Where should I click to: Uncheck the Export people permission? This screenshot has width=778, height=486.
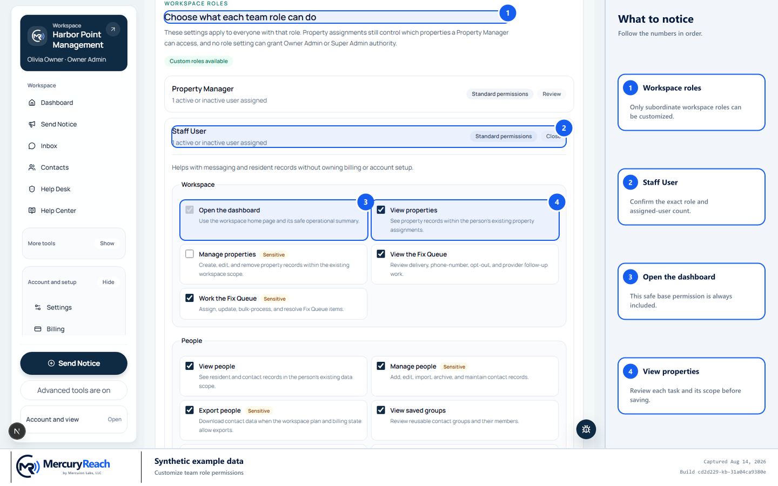(x=190, y=410)
